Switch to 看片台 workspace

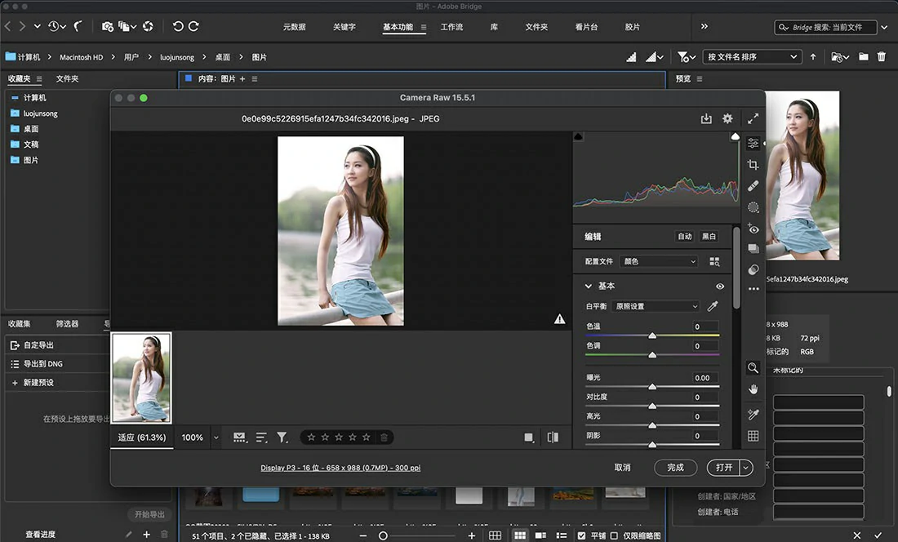[x=586, y=27]
